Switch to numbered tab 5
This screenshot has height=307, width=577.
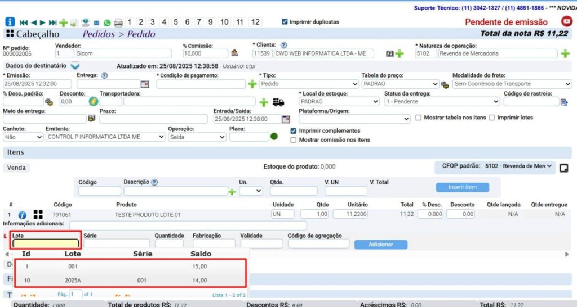click(x=176, y=22)
